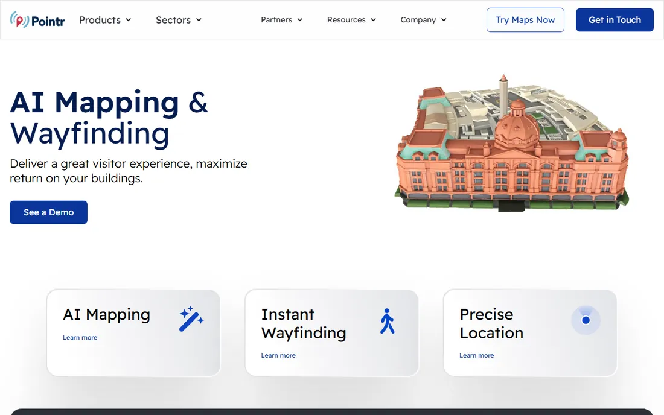Follow Learn more under Precise Location

476,356
